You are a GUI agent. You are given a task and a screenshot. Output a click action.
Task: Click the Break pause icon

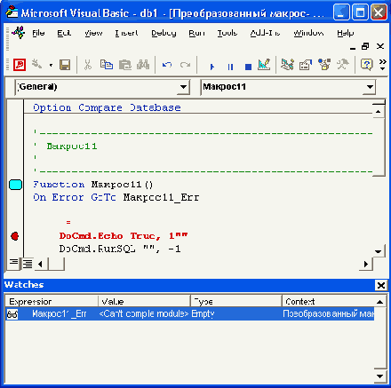tap(230, 67)
